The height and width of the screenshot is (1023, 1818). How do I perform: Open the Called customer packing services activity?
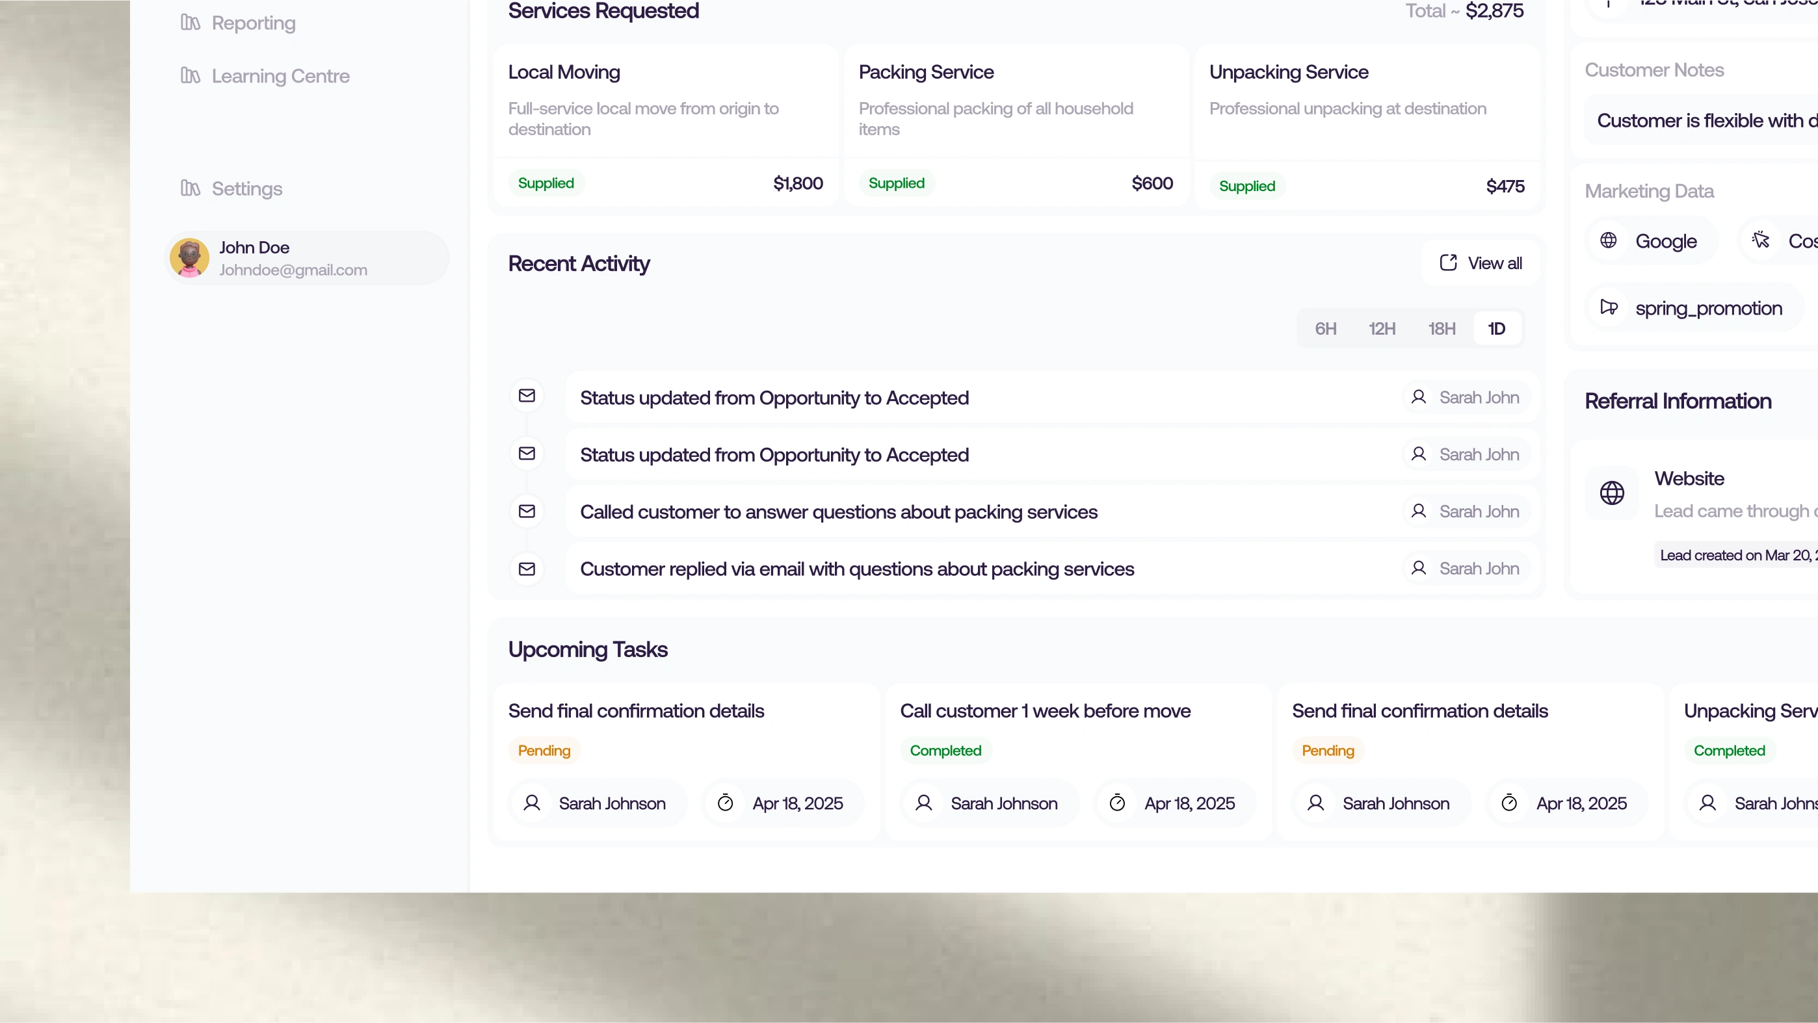(x=1051, y=512)
